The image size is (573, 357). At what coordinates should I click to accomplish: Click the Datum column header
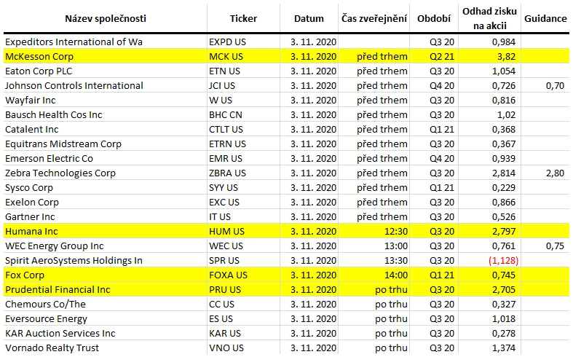(x=309, y=19)
